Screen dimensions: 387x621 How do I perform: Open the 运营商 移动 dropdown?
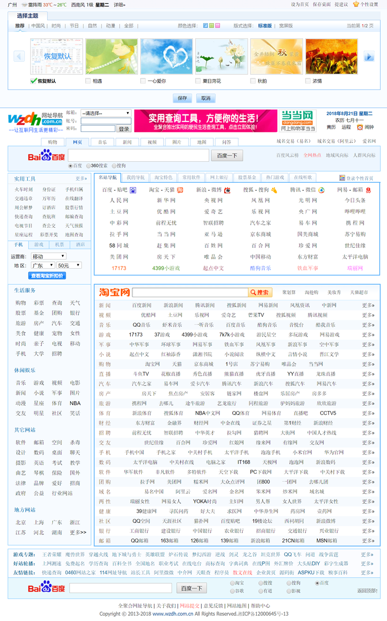pyautogui.click(x=48, y=256)
